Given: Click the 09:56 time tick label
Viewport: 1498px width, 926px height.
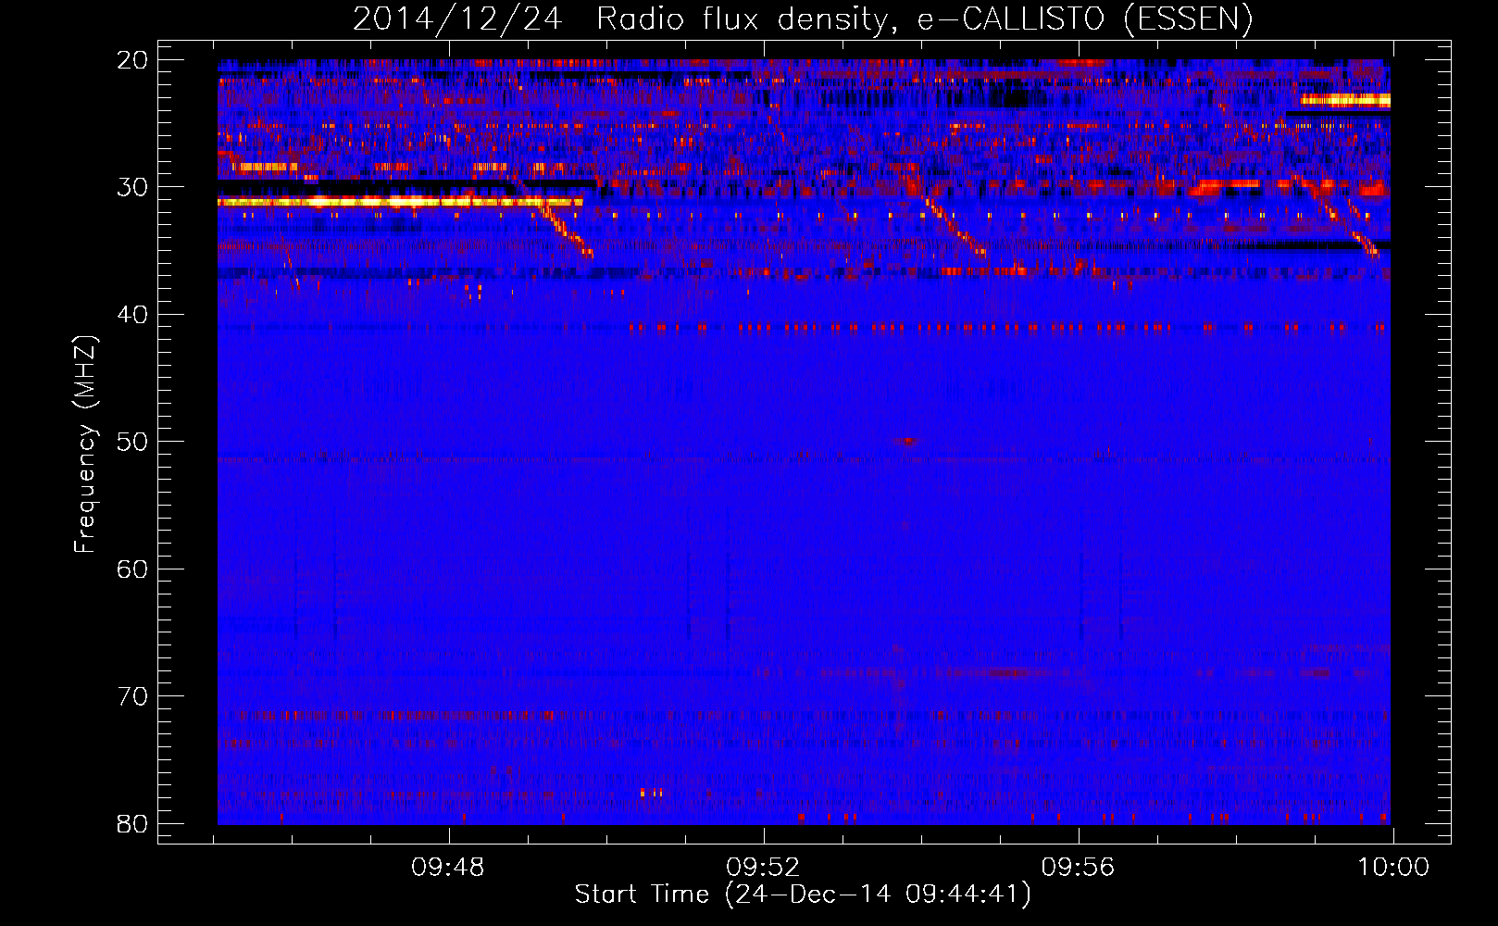Looking at the screenshot, I should pos(1079,868).
